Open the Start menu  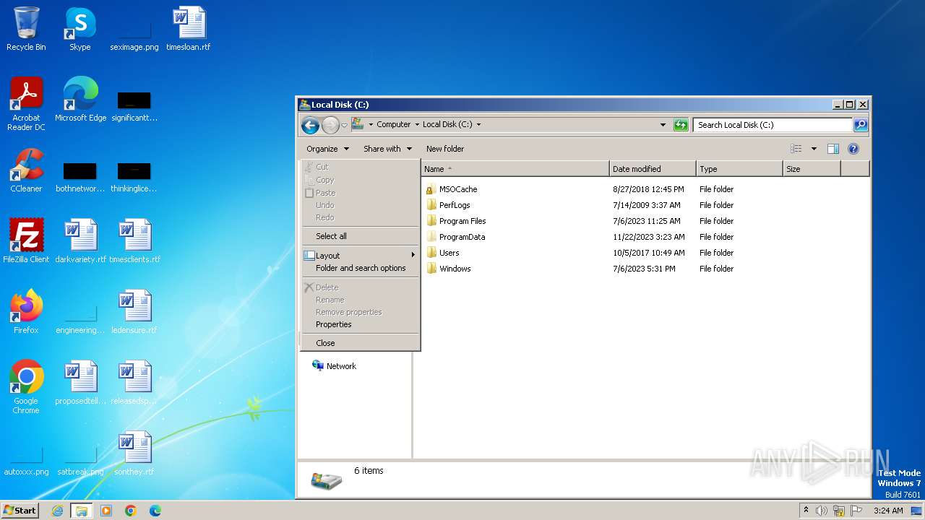pyautogui.click(x=20, y=511)
